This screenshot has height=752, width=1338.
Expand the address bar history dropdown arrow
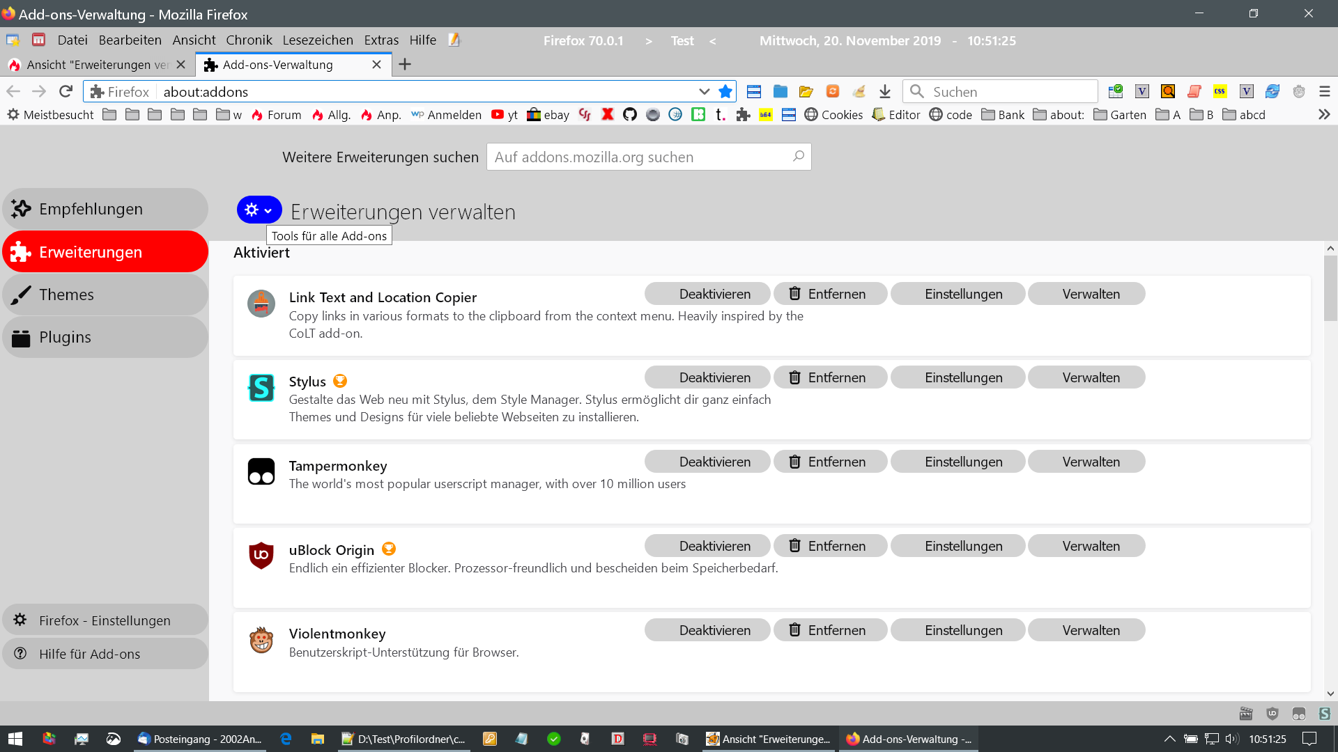(x=704, y=91)
